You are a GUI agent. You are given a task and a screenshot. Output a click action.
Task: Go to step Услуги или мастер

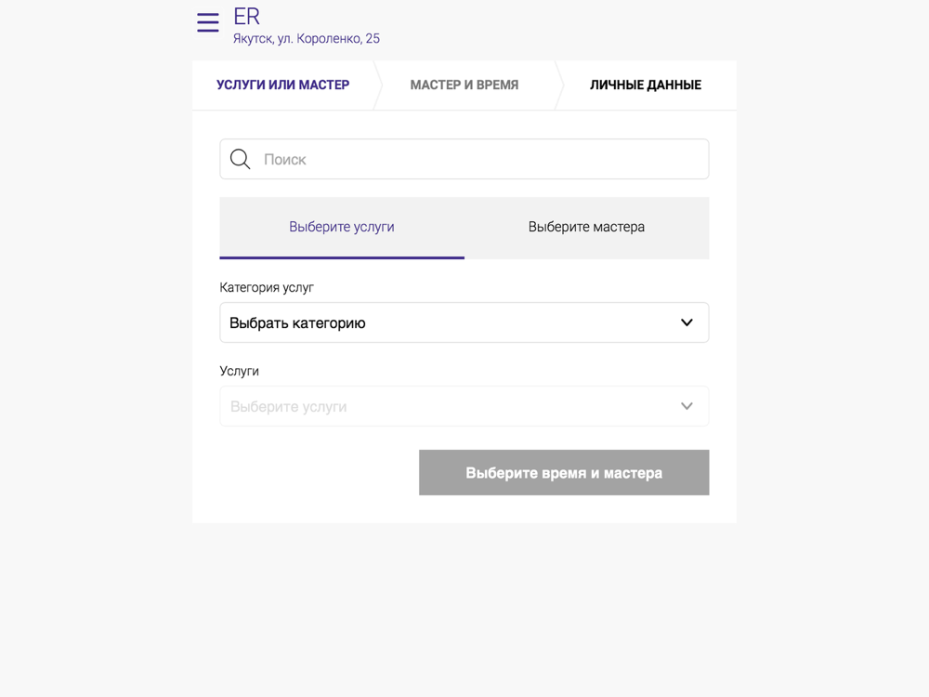coord(282,85)
